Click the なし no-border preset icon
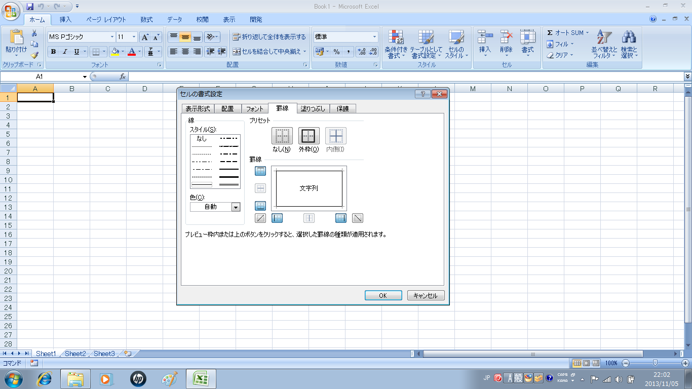The width and height of the screenshot is (692, 389). click(282, 136)
